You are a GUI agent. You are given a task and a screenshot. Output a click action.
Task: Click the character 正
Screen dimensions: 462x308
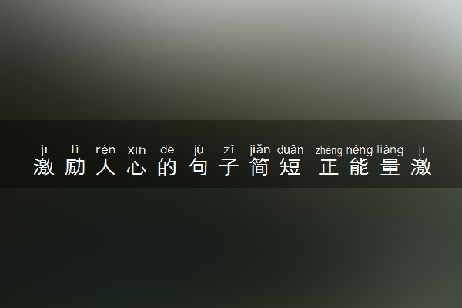(x=329, y=167)
